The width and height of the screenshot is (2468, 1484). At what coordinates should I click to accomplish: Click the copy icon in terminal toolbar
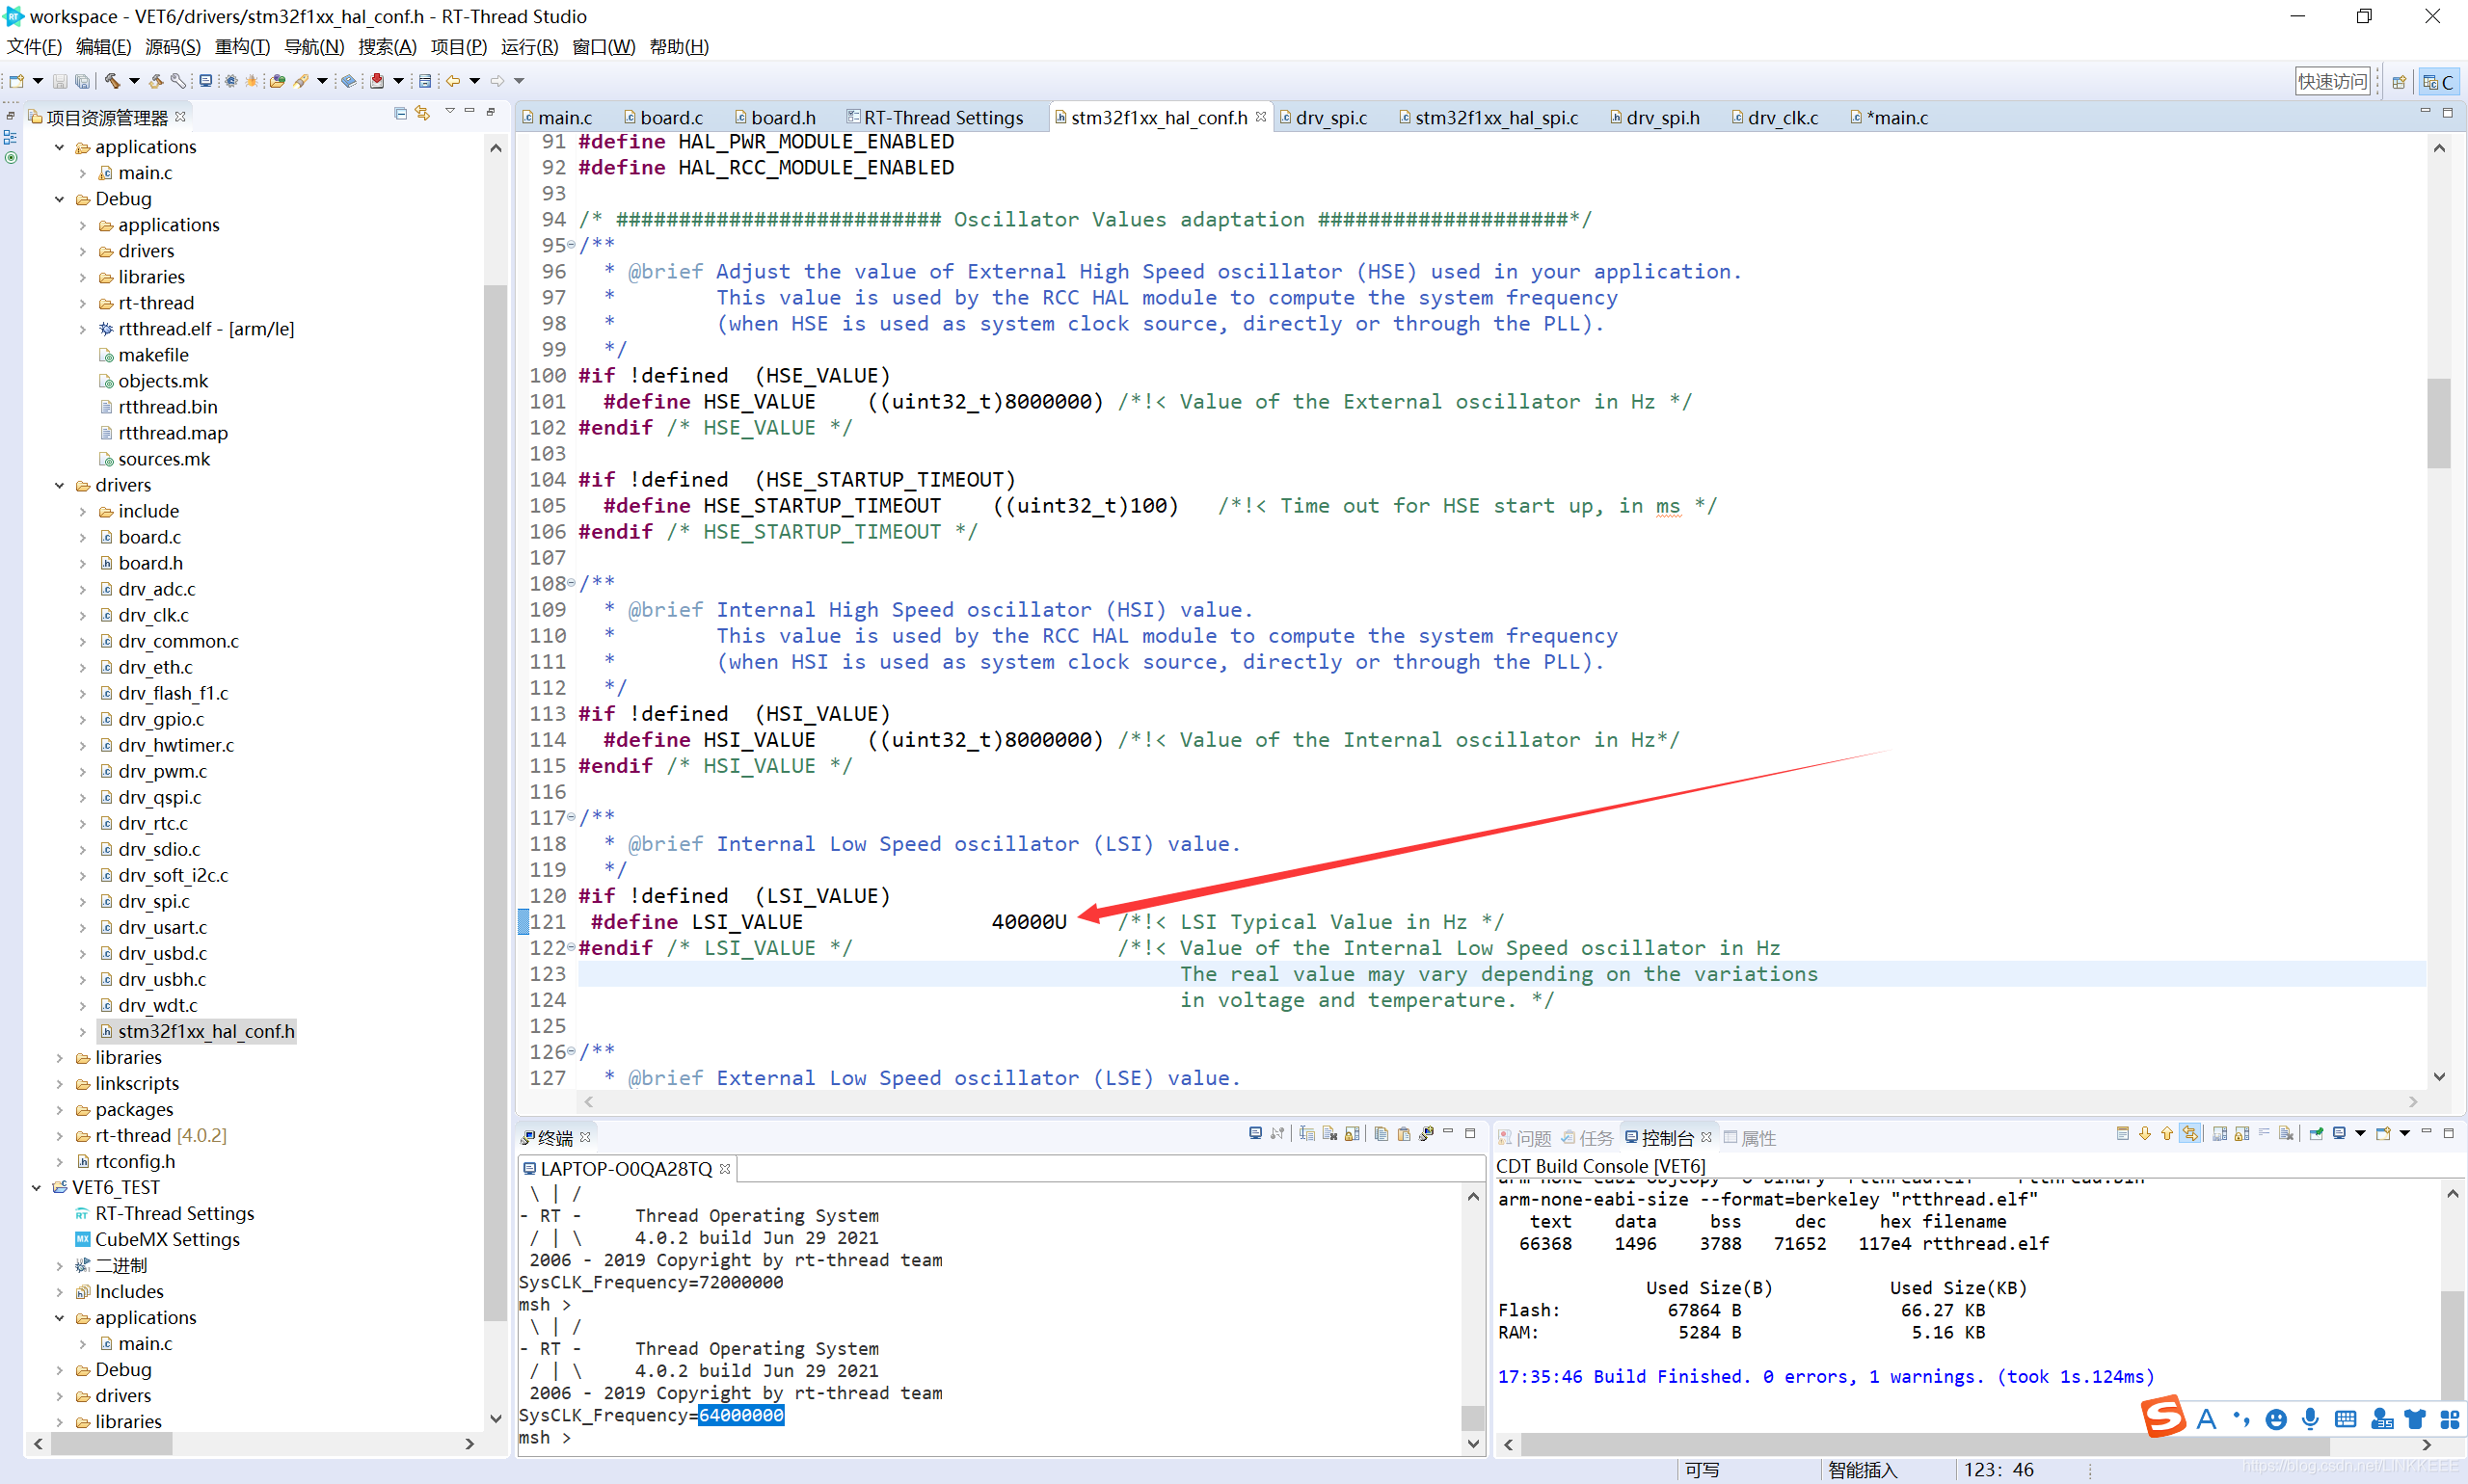(1382, 1133)
